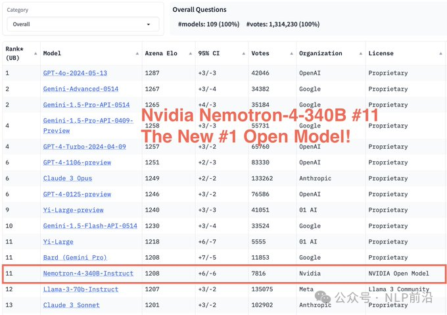Click the Votes value 133262
This screenshot has height=315, width=447.
262,178
